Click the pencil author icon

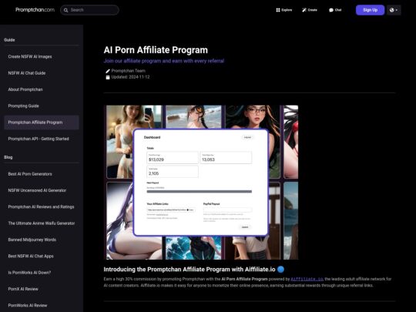(108, 71)
